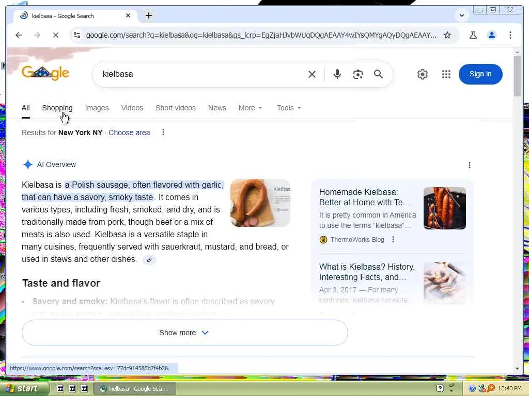
Task: Click the address bar URL
Action: pos(261,35)
